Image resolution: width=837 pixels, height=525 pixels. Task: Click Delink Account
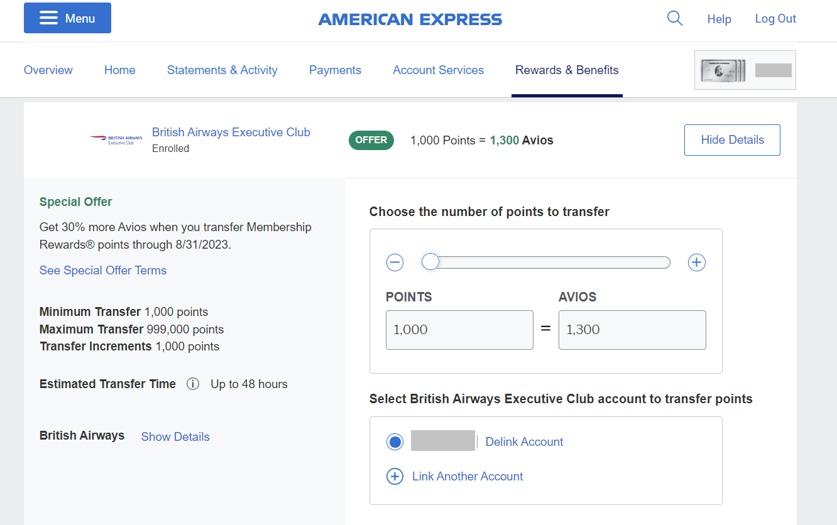point(524,441)
